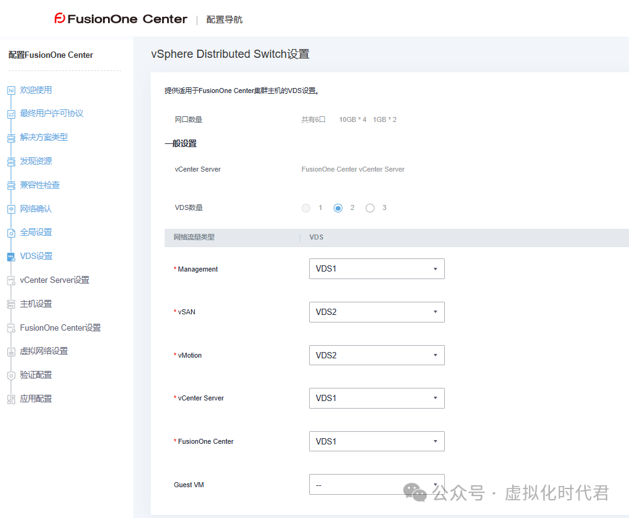Click the 网络确认 step icon
629x518 pixels.
tap(11, 209)
